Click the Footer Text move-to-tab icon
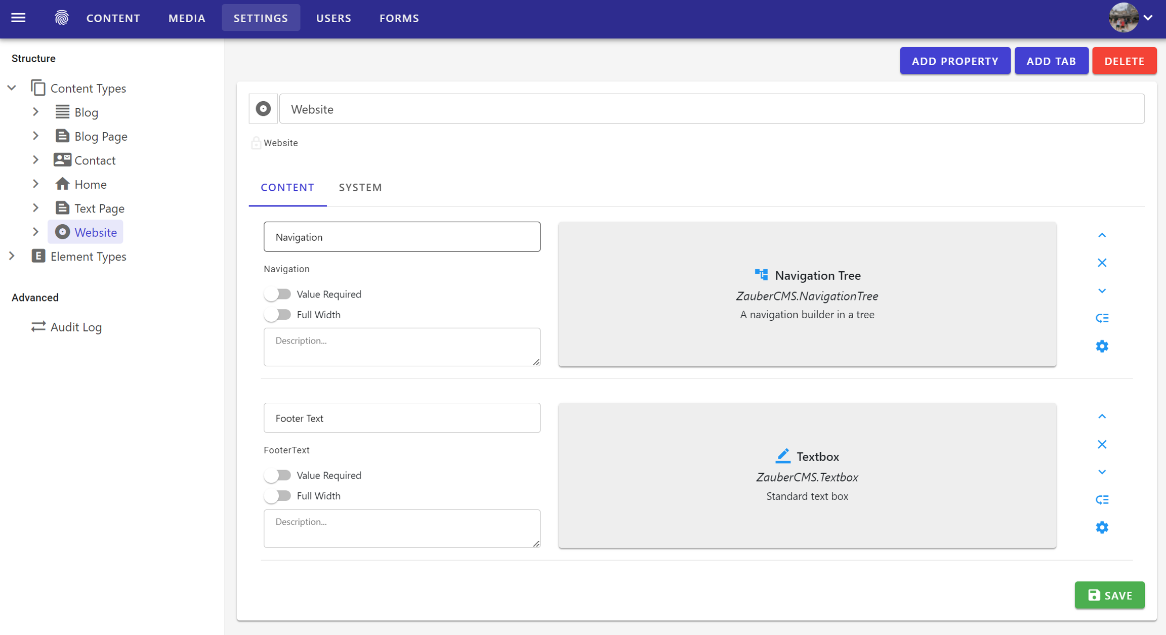This screenshot has height=635, width=1166. tap(1102, 500)
